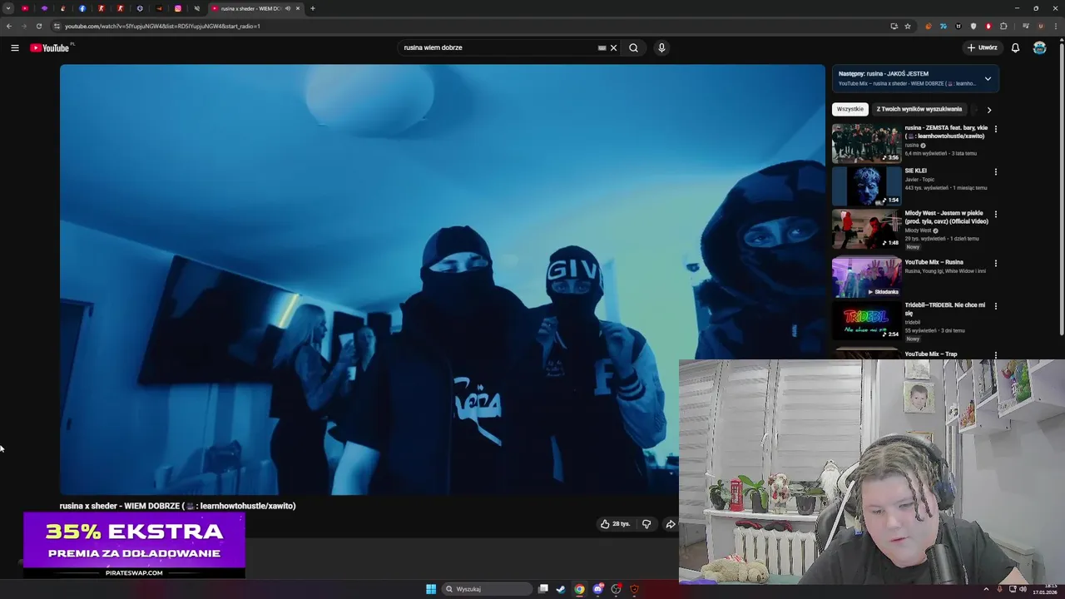This screenshot has width=1065, height=599.
Task: Open more options for rusina - ZEMSTA video
Action: tap(995, 129)
